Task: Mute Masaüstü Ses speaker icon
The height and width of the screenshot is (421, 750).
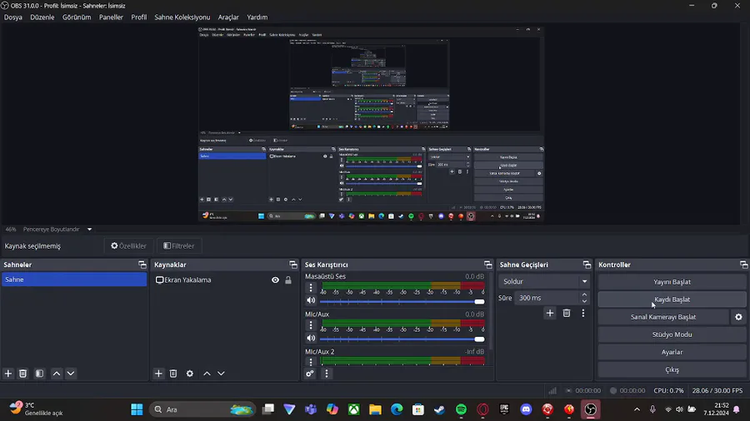Action: click(311, 300)
